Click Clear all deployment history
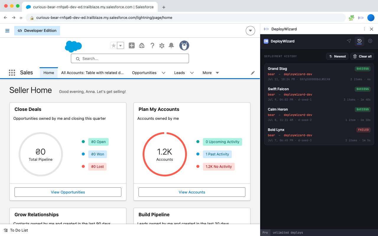 362,56
